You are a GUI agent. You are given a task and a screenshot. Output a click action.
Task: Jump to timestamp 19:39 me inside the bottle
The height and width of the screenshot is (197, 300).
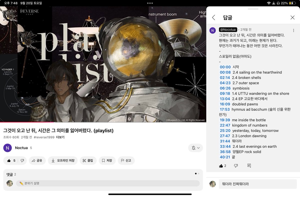coord(225,120)
